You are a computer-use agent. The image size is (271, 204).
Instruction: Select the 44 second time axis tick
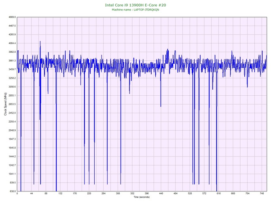pyautogui.click(x=32, y=194)
